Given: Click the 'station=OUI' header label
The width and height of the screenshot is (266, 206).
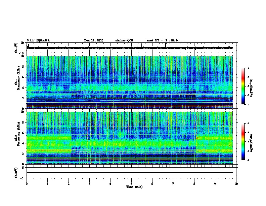Looking at the screenshot, I should click(x=124, y=40).
